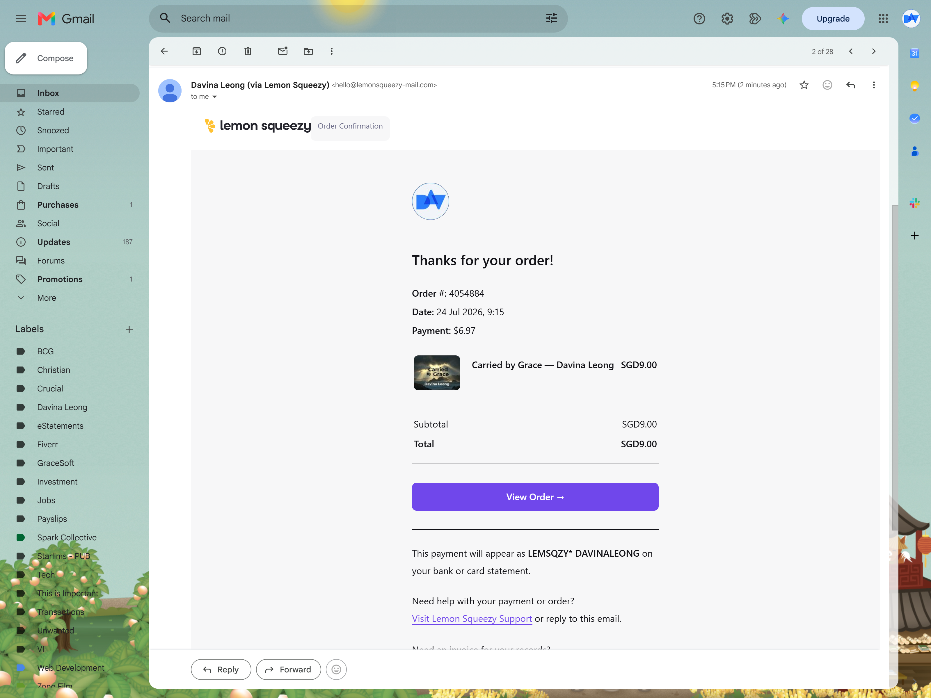Report this email as spam
The image size is (931, 698).
coord(222,51)
